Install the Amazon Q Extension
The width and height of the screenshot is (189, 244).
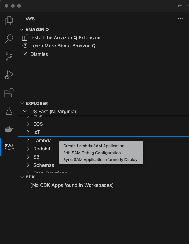click(65, 38)
